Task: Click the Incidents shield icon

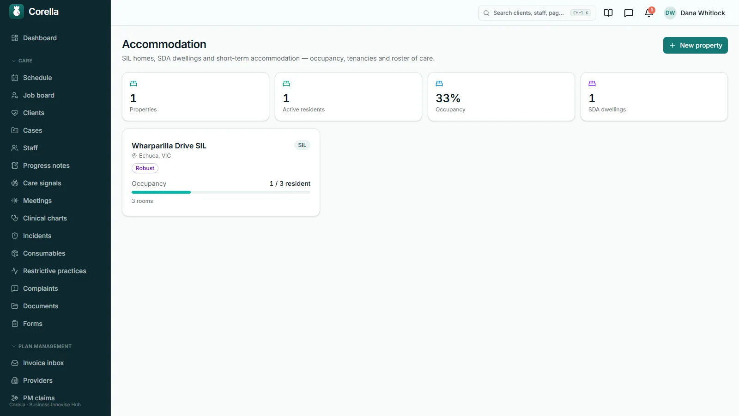Action: [x=15, y=236]
